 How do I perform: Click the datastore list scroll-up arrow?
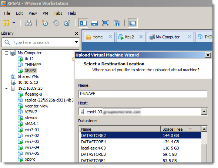[204, 129]
